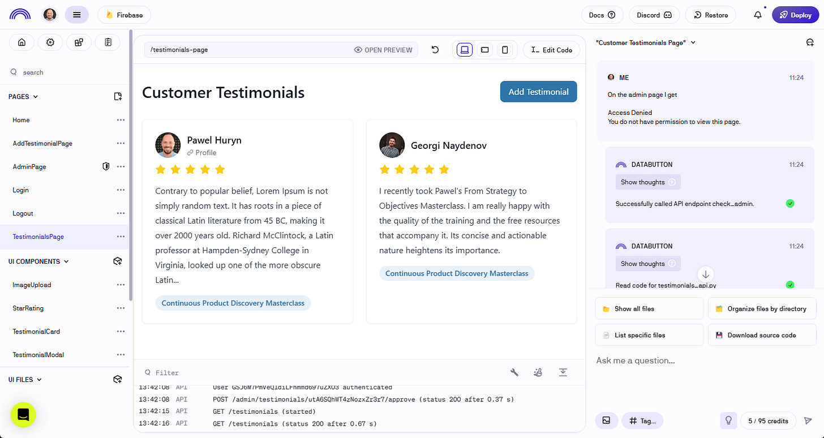
Task: Switch preview to mobile view
Action: [x=505, y=49]
